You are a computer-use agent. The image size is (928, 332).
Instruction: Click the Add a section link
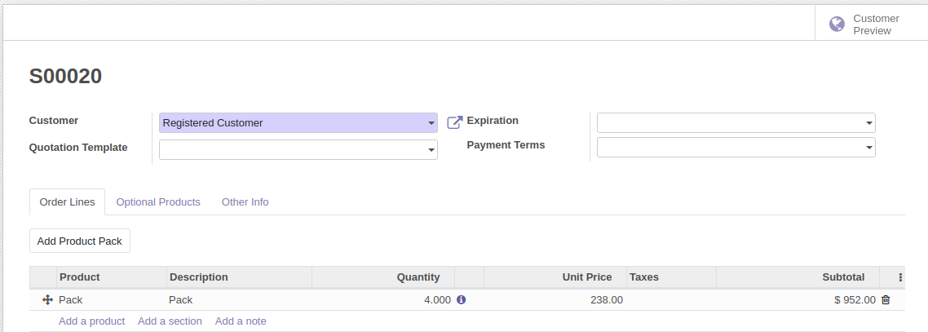coord(170,321)
